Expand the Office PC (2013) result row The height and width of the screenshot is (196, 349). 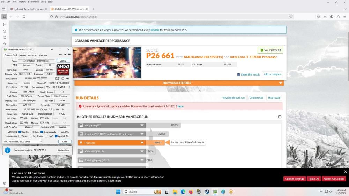click(x=112, y=151)
